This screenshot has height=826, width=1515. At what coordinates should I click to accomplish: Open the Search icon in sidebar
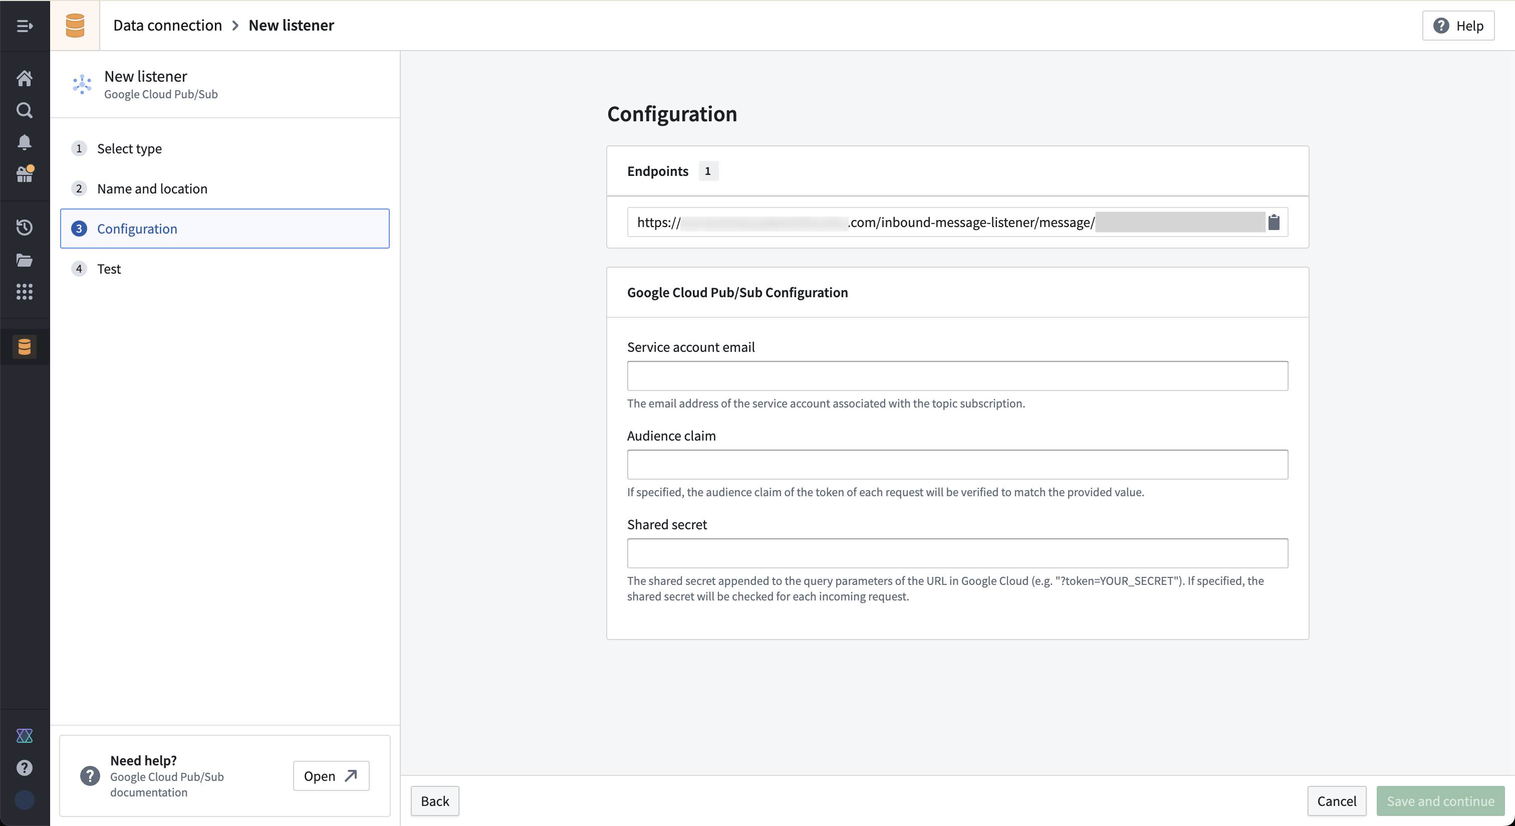pos(24,110)
